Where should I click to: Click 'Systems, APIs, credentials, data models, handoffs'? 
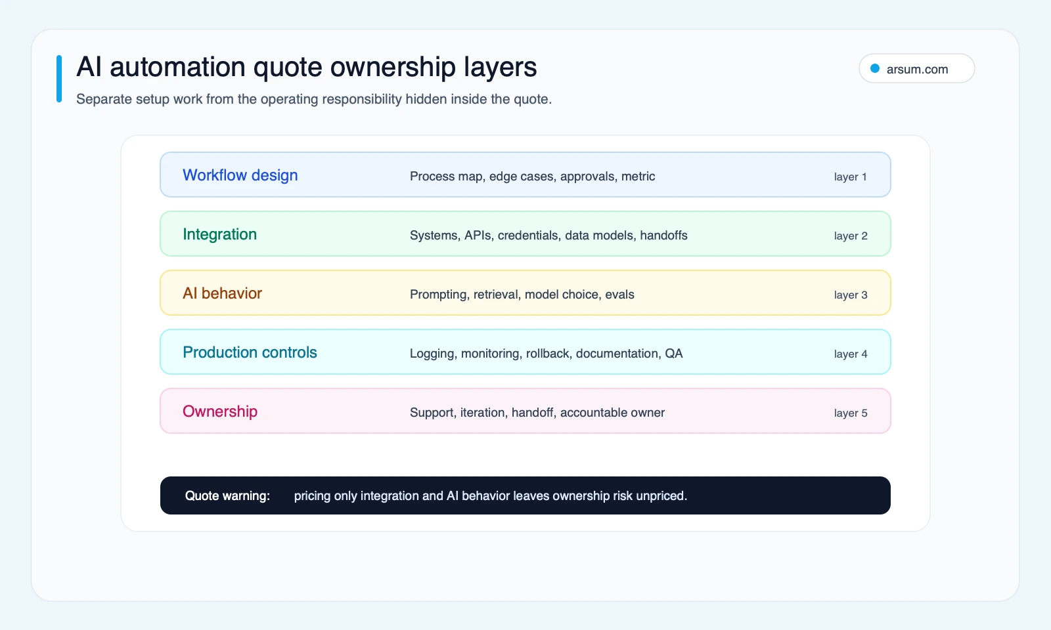click(548, 235)
